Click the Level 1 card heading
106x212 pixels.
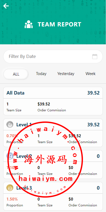pyautogui.click(x=24, y=125)
